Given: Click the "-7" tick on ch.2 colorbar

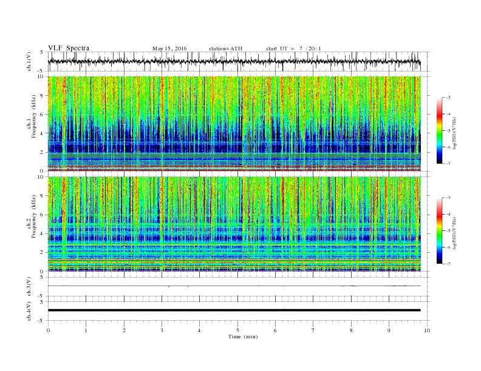Looking at the screenshot, I should click(x=448, y=264).
